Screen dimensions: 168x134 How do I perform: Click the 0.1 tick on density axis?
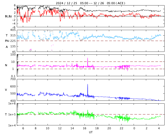[13, 76]
